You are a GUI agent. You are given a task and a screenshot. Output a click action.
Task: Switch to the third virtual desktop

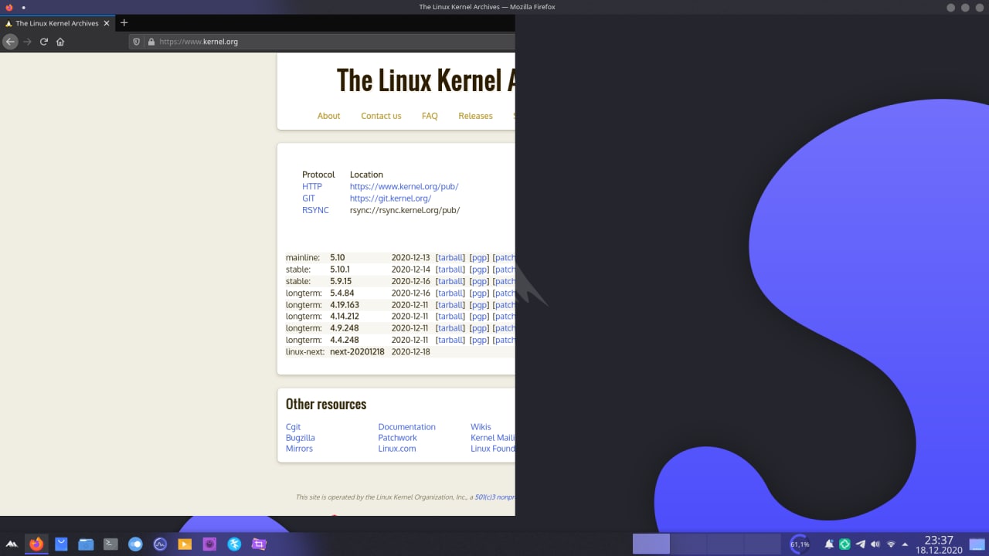click(x=726, y=544)
